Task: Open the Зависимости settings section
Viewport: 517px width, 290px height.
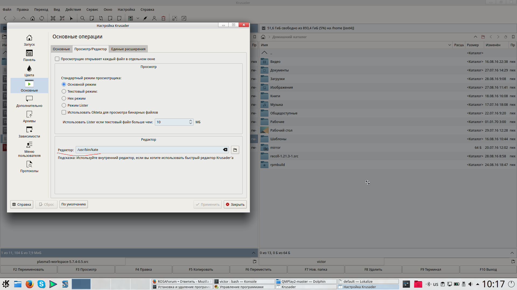Action: [29, 132]
